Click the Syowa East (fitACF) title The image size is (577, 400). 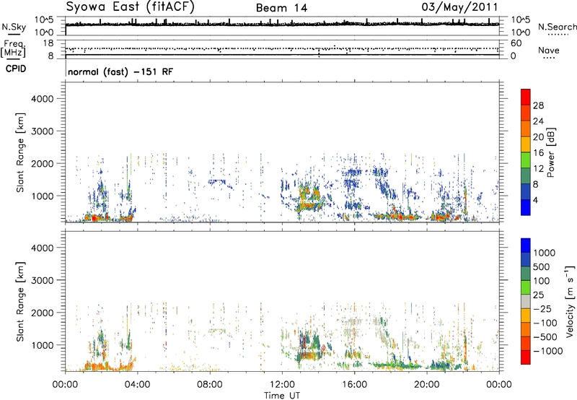coord(130,6)
